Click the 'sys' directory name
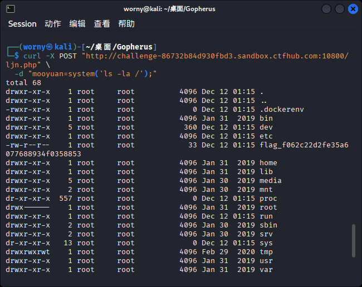The height and width of the screenshot is (287, 362). point(266,243)
